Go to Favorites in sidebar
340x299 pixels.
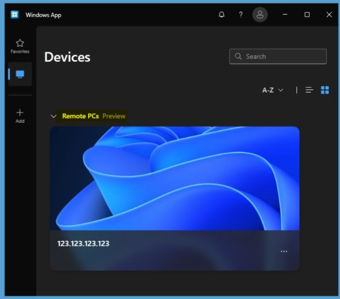pos(20,46)
